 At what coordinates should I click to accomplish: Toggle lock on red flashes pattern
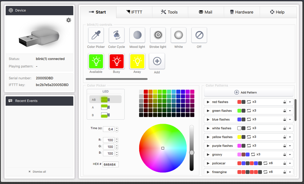[284, 102]
